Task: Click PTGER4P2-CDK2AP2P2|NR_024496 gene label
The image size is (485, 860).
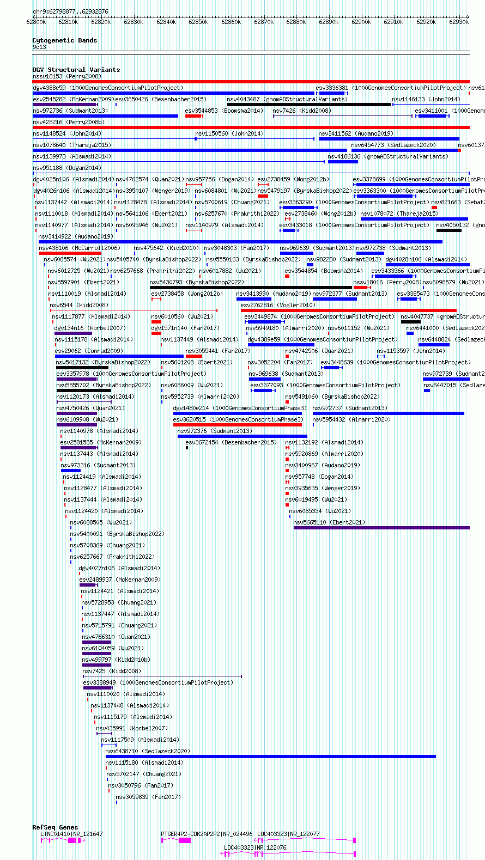Action: click(207, 834)
